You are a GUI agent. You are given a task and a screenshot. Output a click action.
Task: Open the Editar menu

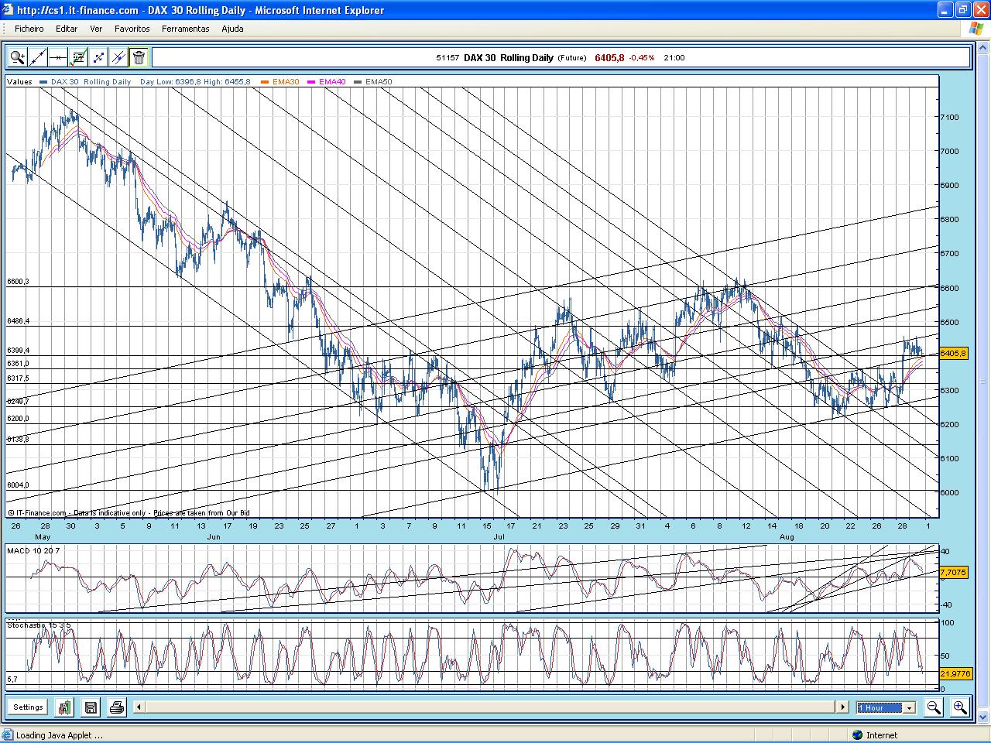tap(67, 29)
